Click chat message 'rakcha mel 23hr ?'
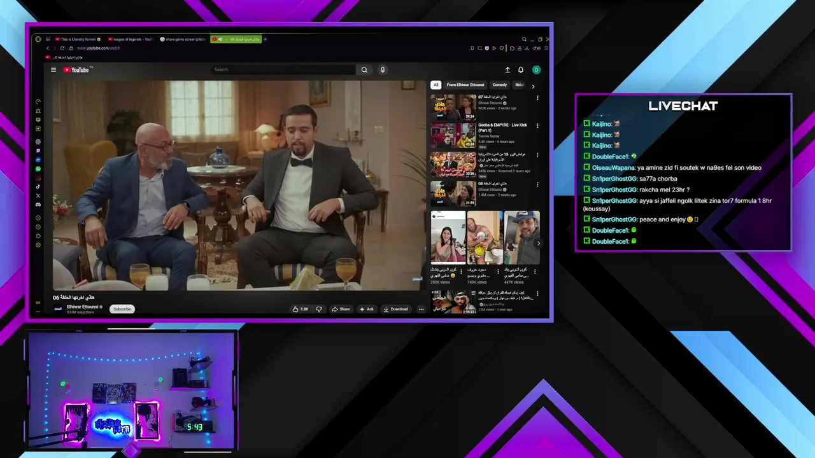Viewport: 815px width, 458px height. (664, 190)
